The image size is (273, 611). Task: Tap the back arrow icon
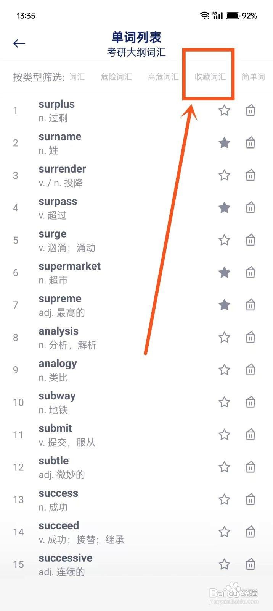click(19, 44)
